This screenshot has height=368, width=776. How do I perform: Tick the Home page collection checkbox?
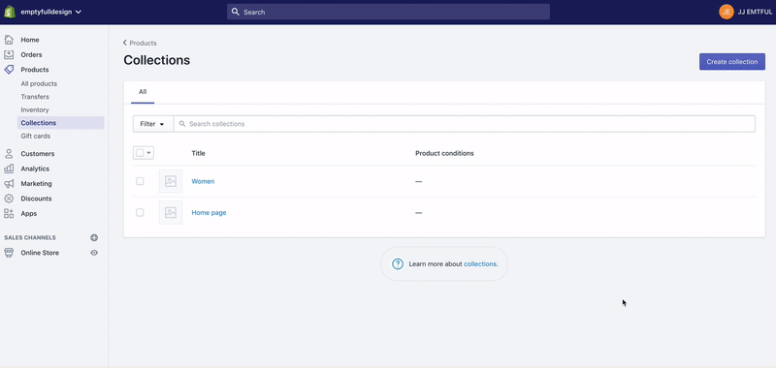point(140,212)
